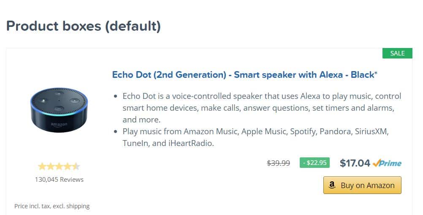
Task: Click the $17.04 current price
Action: (x=355, y=163)
